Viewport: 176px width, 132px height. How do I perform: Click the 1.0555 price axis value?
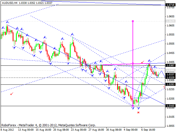[170, 35]
